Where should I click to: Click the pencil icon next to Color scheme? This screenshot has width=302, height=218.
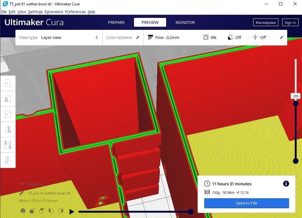pos(138,37)
